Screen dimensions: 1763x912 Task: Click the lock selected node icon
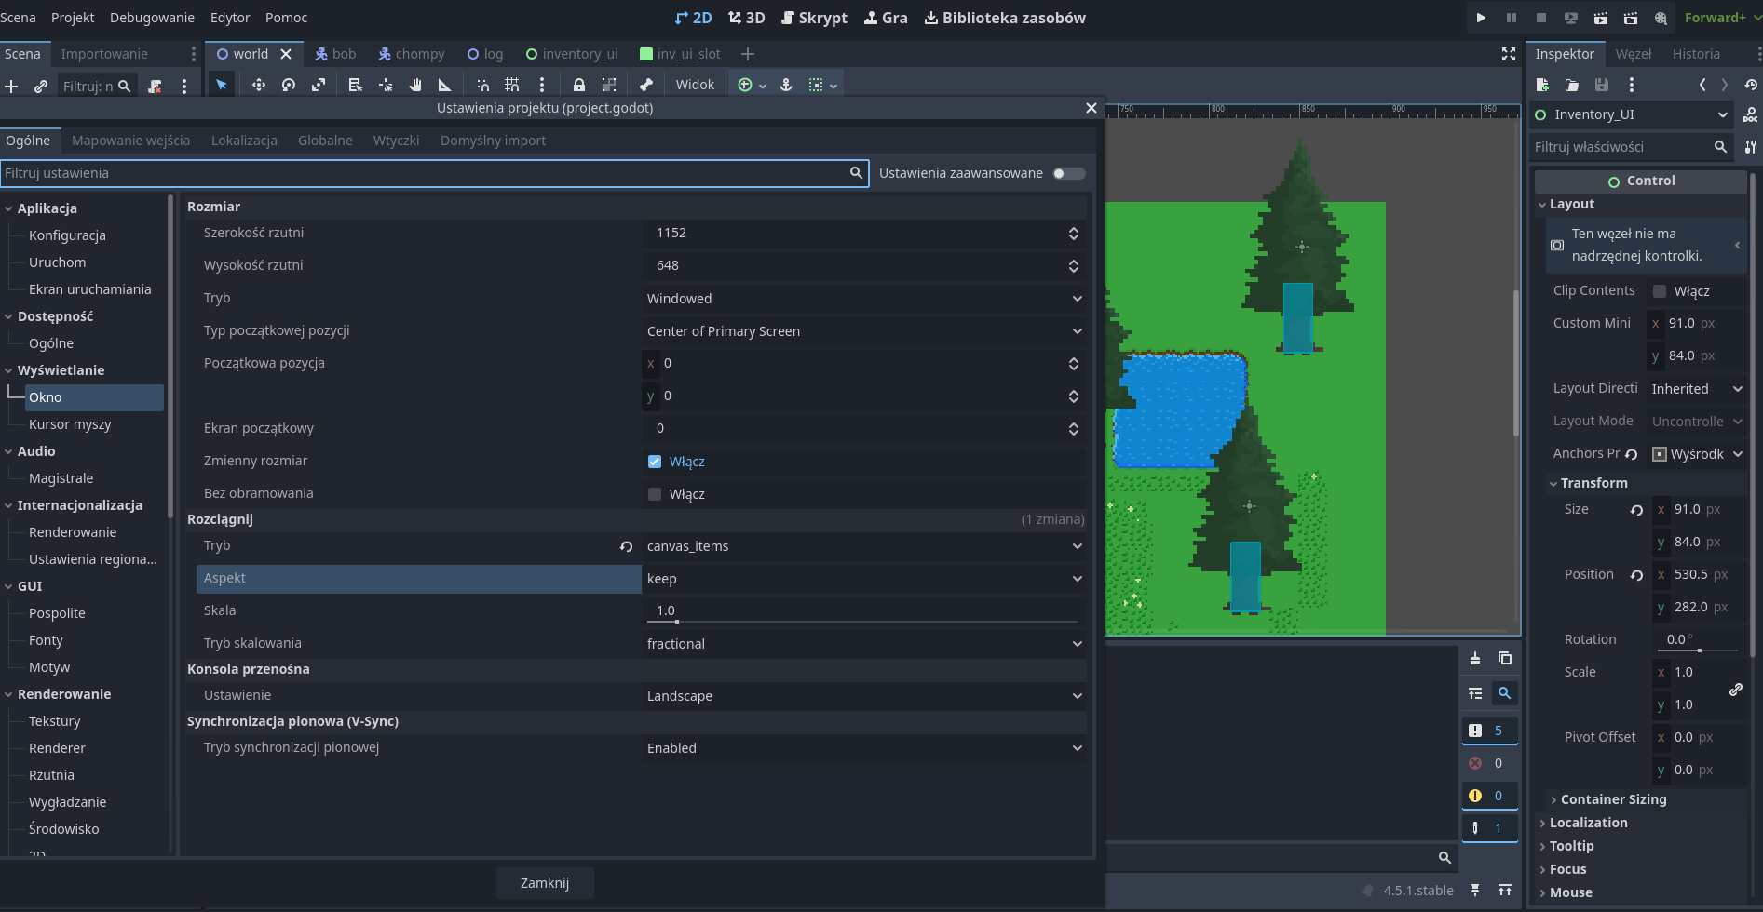point(578,85)
